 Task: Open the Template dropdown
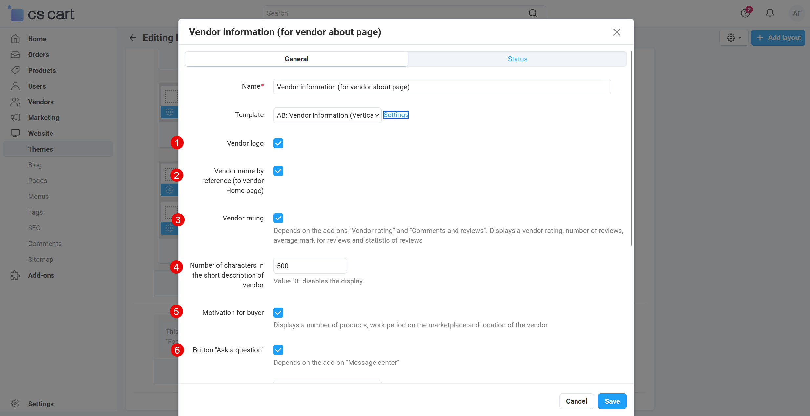coord(327,115)
